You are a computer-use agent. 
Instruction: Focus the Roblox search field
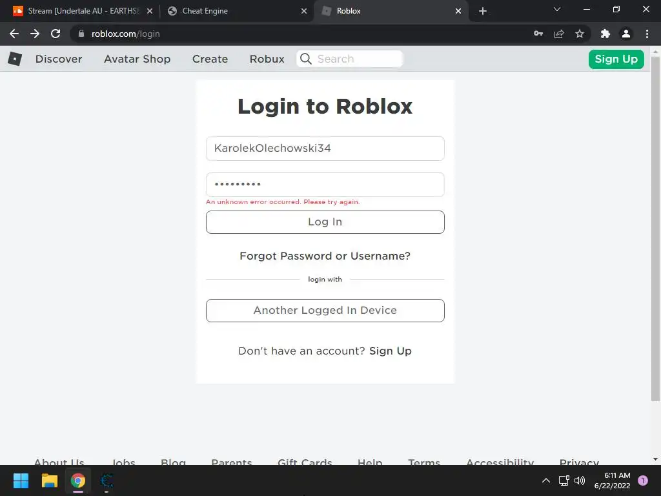(x=350, y=59)
